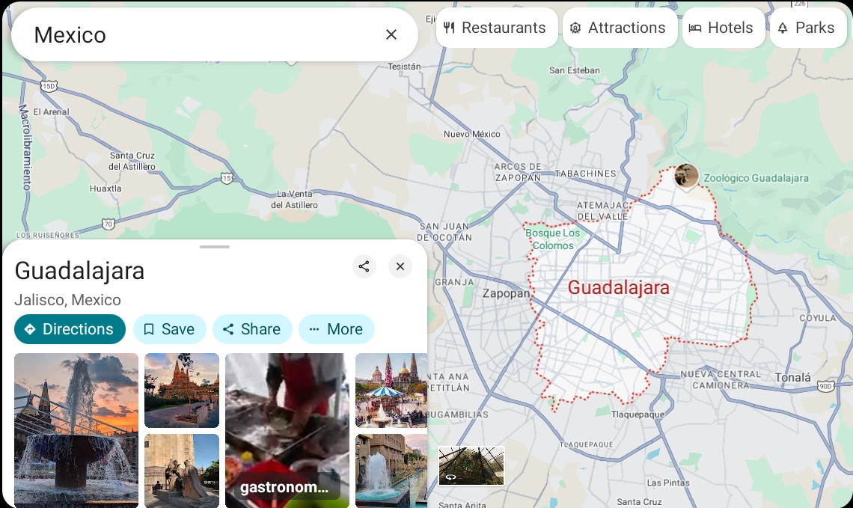Image resolution: width=853 pixels, height=508 pixels.
Task: Click the Atemajac del Valle label
Action: [x=602, y=210]
